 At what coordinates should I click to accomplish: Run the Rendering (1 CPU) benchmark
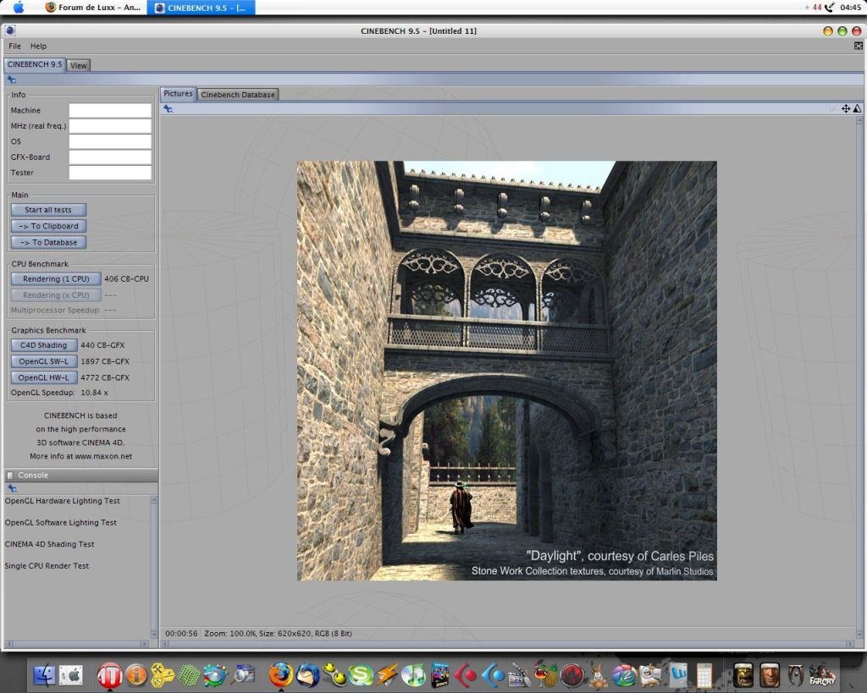click(x=56, y=279)
